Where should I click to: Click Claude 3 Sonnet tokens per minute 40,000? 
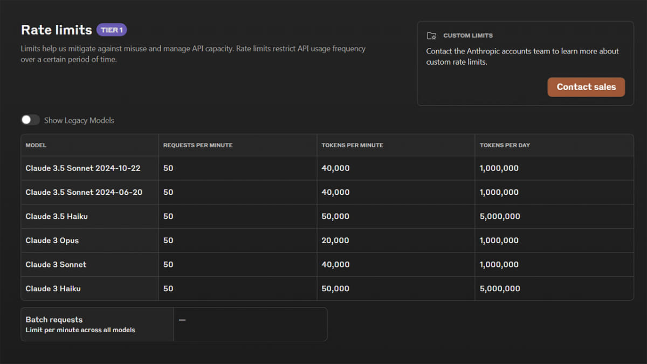pos(335,264)
